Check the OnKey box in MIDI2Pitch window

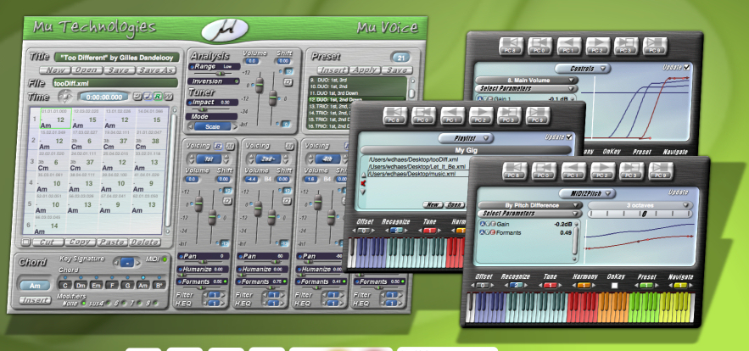point(615,286)
